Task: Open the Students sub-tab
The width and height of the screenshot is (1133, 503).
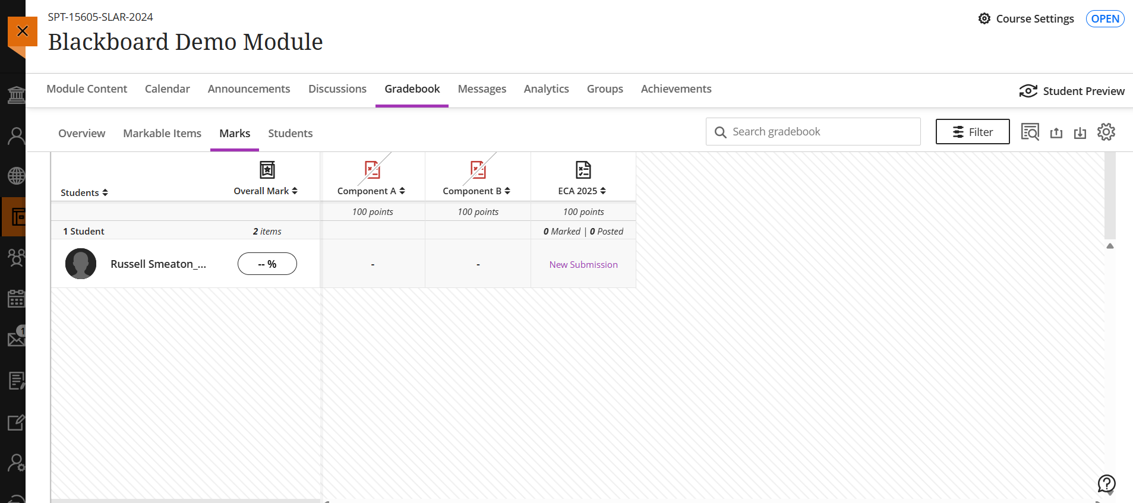Action: pos(291,133)
